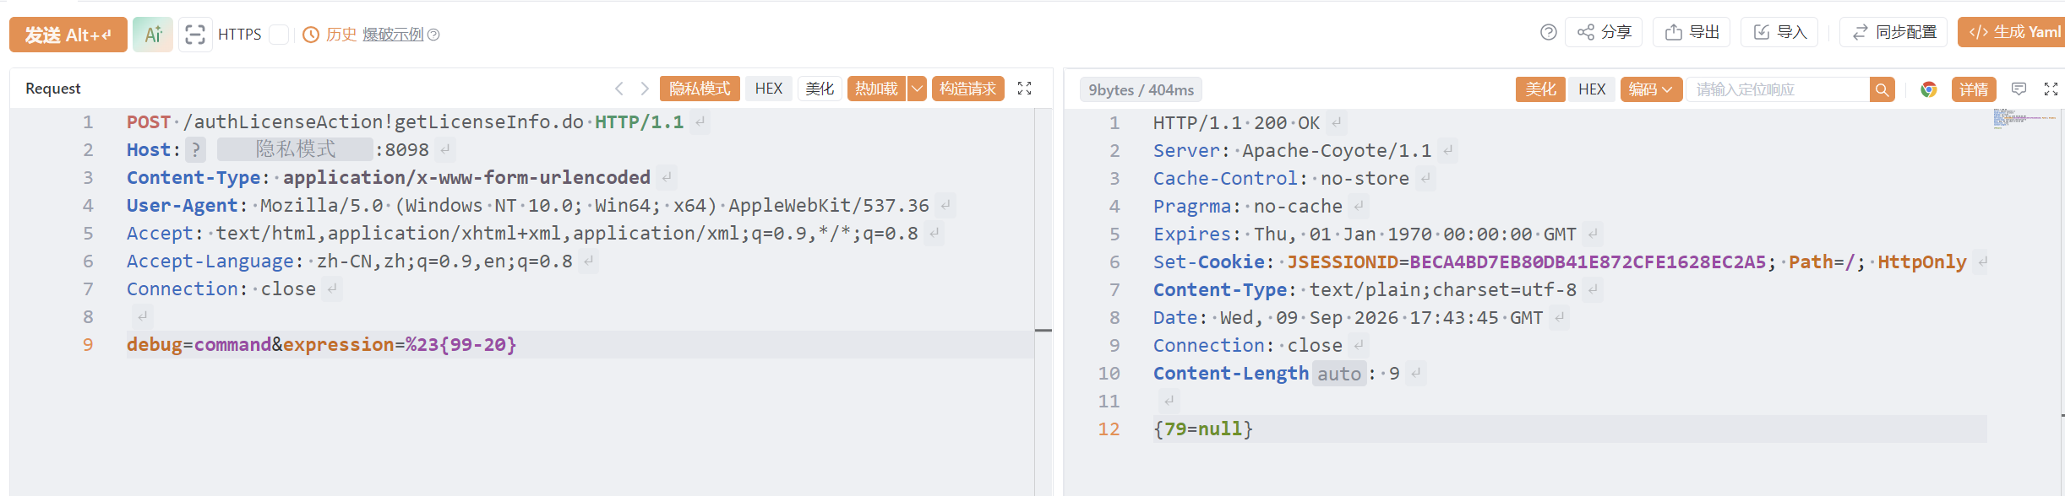
Task: Click the response body {79=null}
Action: click(x=1202, y=429)
